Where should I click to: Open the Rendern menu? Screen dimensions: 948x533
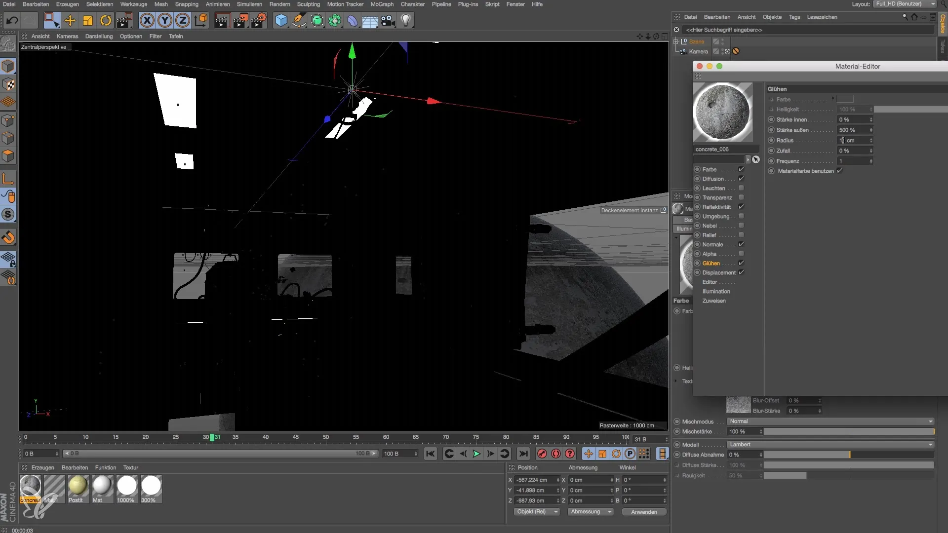coord(279,4)
